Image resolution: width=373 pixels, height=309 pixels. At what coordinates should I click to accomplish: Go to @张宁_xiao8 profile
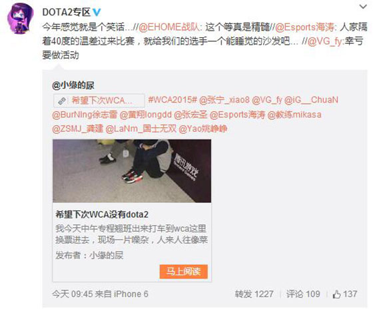pos(224,100)
